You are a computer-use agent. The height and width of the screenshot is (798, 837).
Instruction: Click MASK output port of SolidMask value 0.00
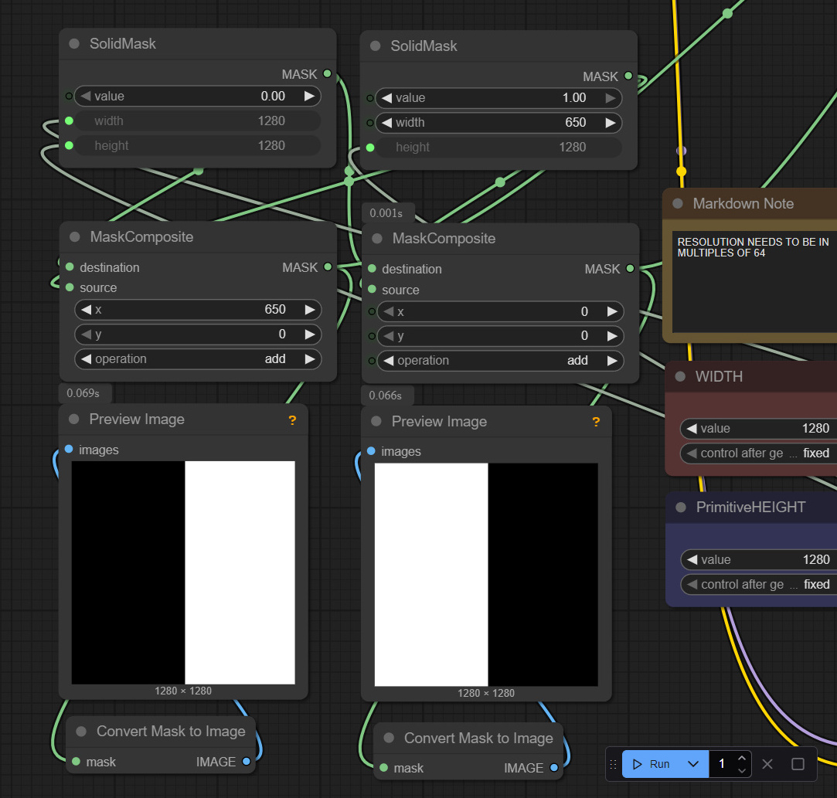[x=327, y=73]
